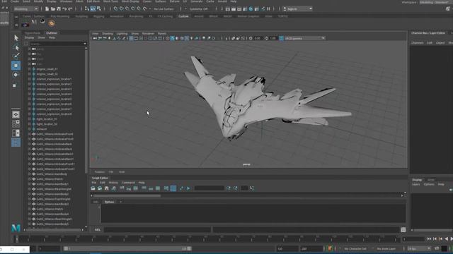Toggle the auto keyframe orange icon
This screenshot has width=453, height=254.
(330, 248)
